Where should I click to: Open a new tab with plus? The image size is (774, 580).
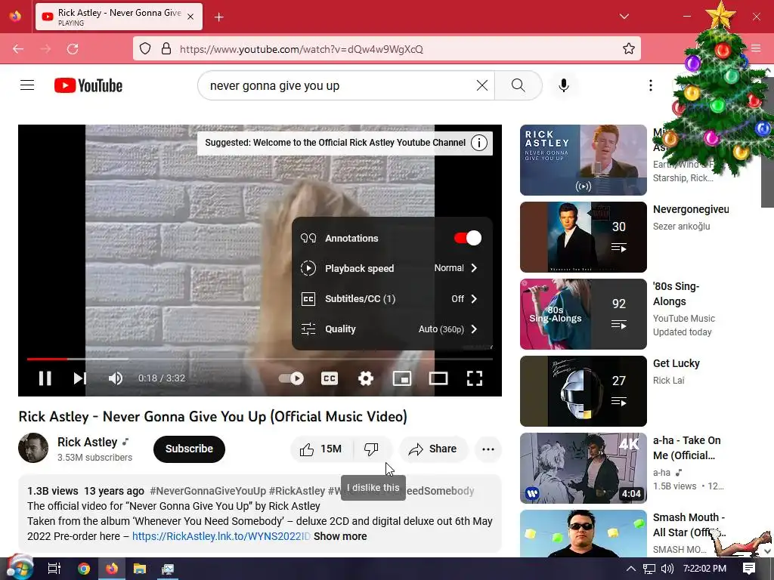click(x=219, y=17)
